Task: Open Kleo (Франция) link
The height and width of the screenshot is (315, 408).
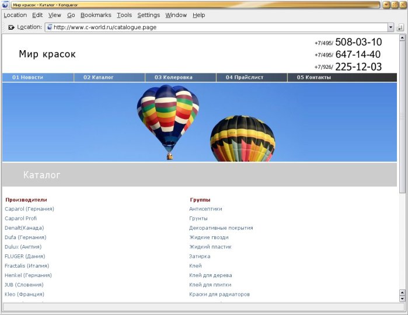Action: [x=25, y=294]
